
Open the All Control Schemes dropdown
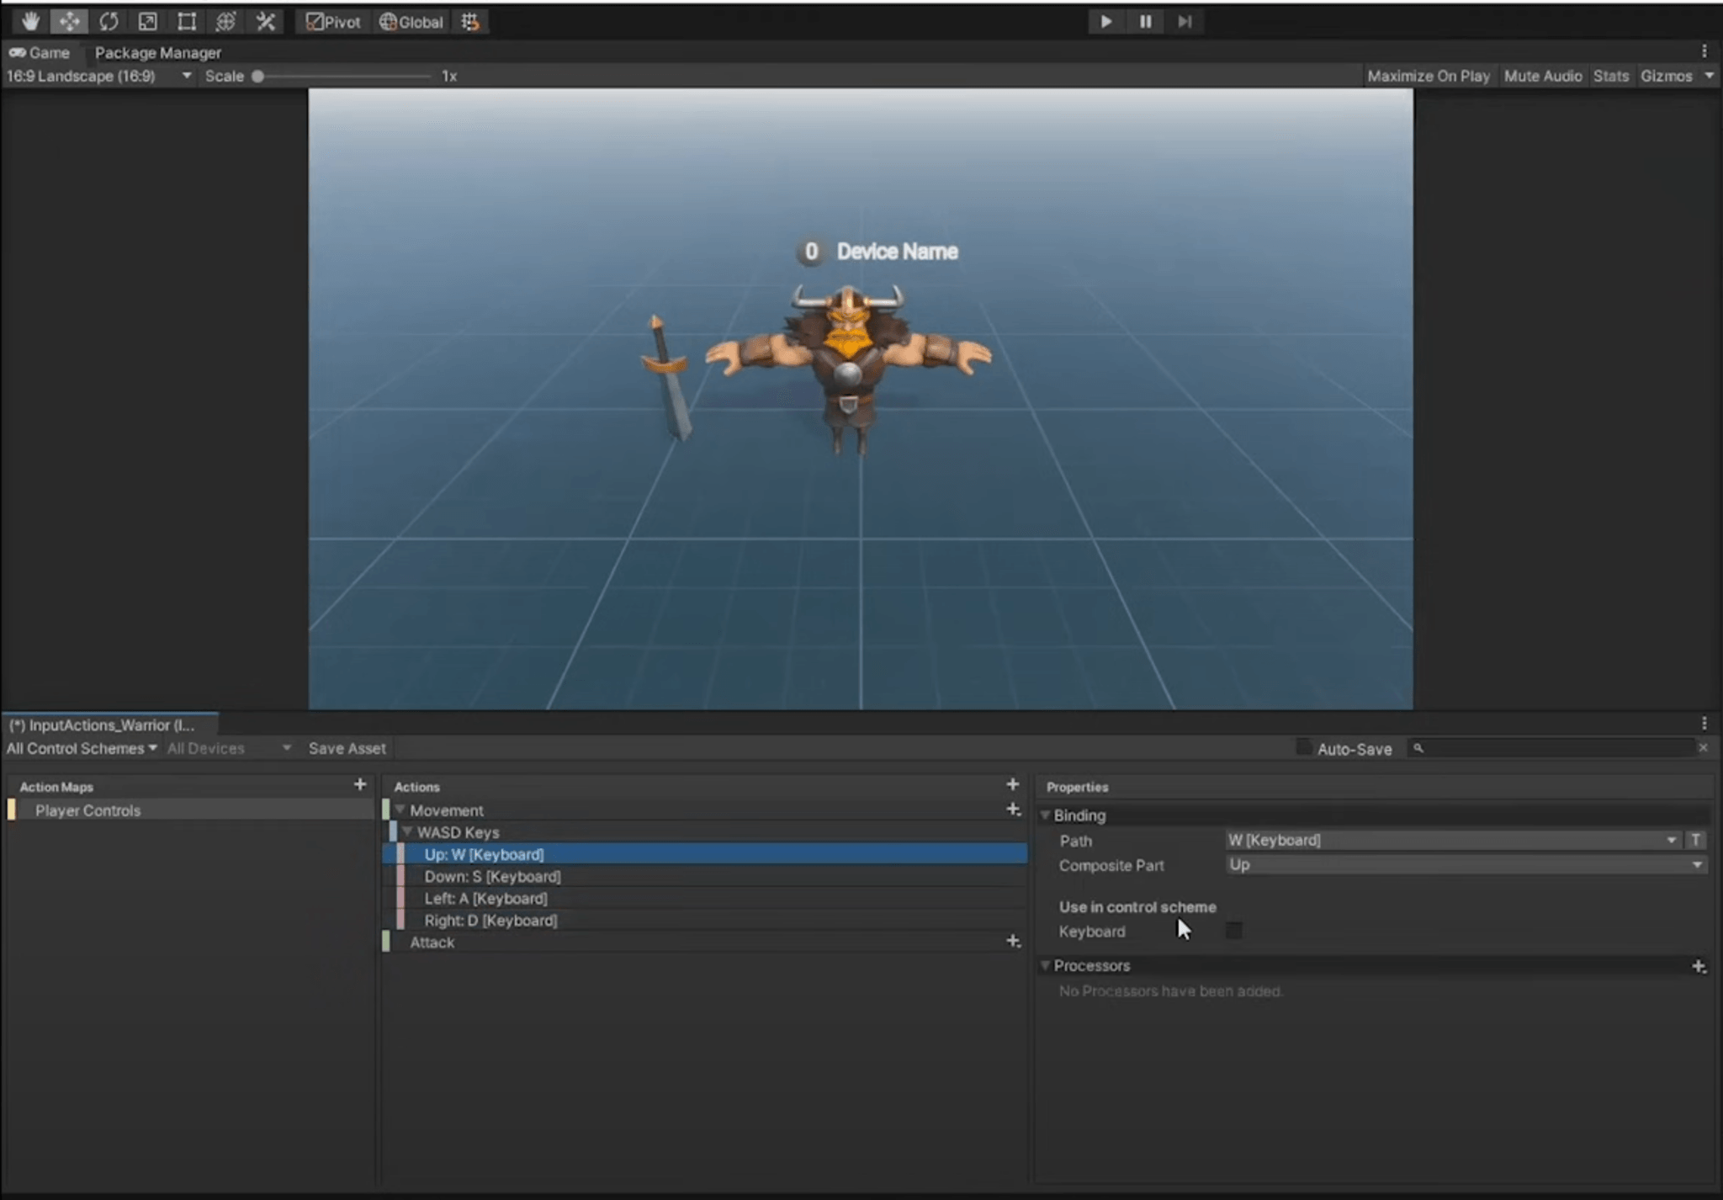coord(80,747)
